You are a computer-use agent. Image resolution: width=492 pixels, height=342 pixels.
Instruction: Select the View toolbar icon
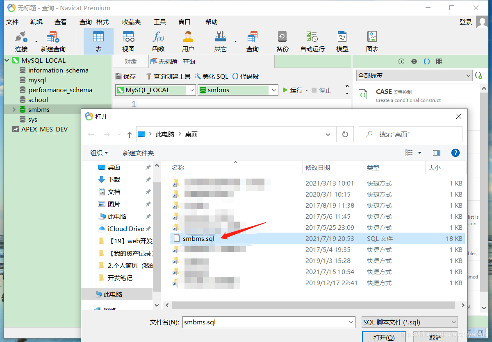point(128,41)
